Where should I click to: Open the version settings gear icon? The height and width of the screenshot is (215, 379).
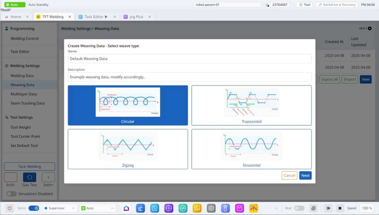pyautogui.click(x=370, y=28)
